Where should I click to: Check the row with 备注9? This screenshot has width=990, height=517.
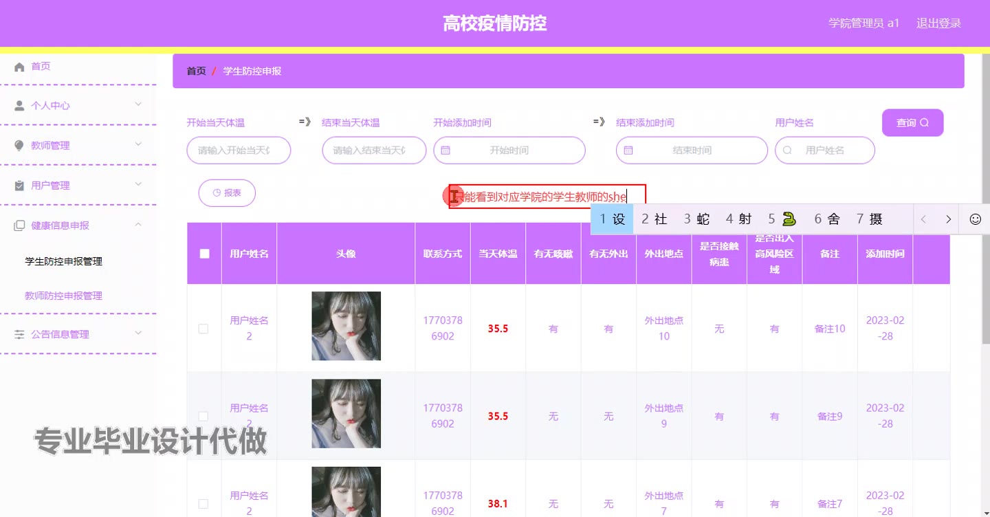203,416
